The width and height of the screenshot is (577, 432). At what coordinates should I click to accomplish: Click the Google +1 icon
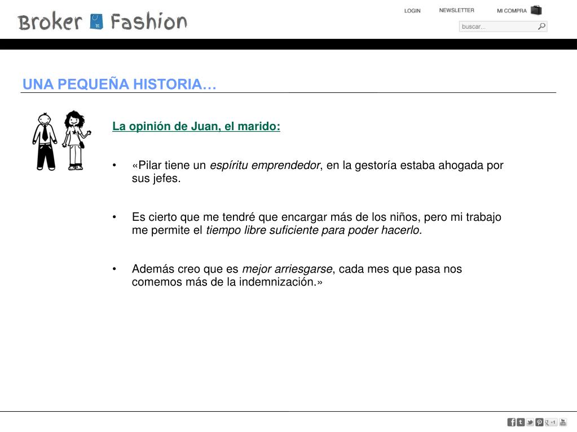coord(550,422)
